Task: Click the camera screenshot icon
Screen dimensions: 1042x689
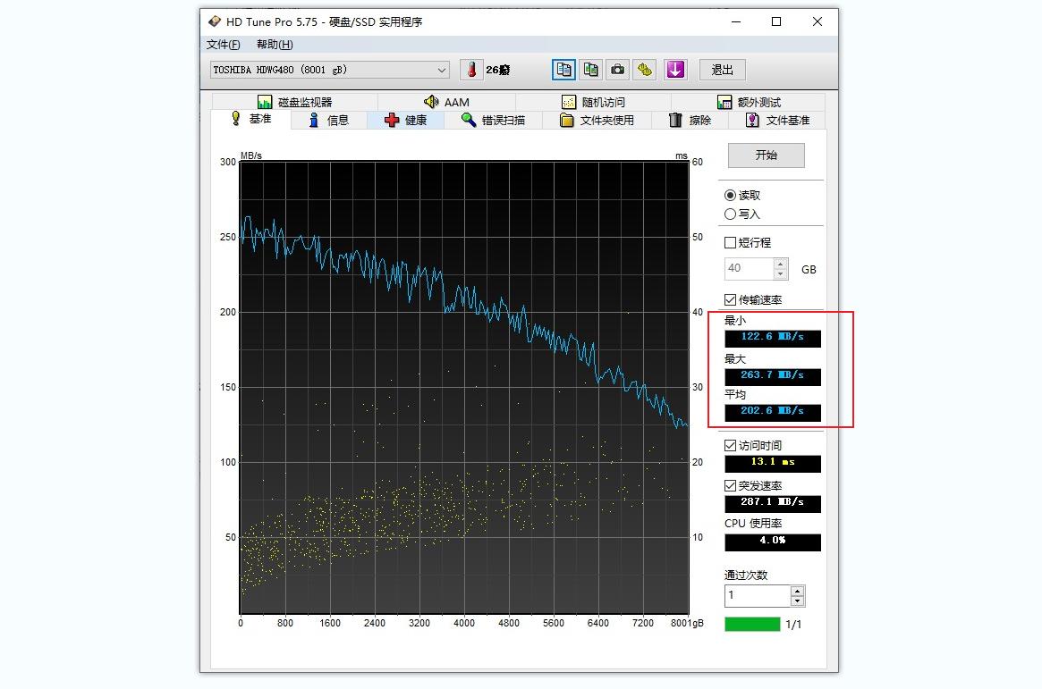Action: pyautogui.click(x=618, y=69)
